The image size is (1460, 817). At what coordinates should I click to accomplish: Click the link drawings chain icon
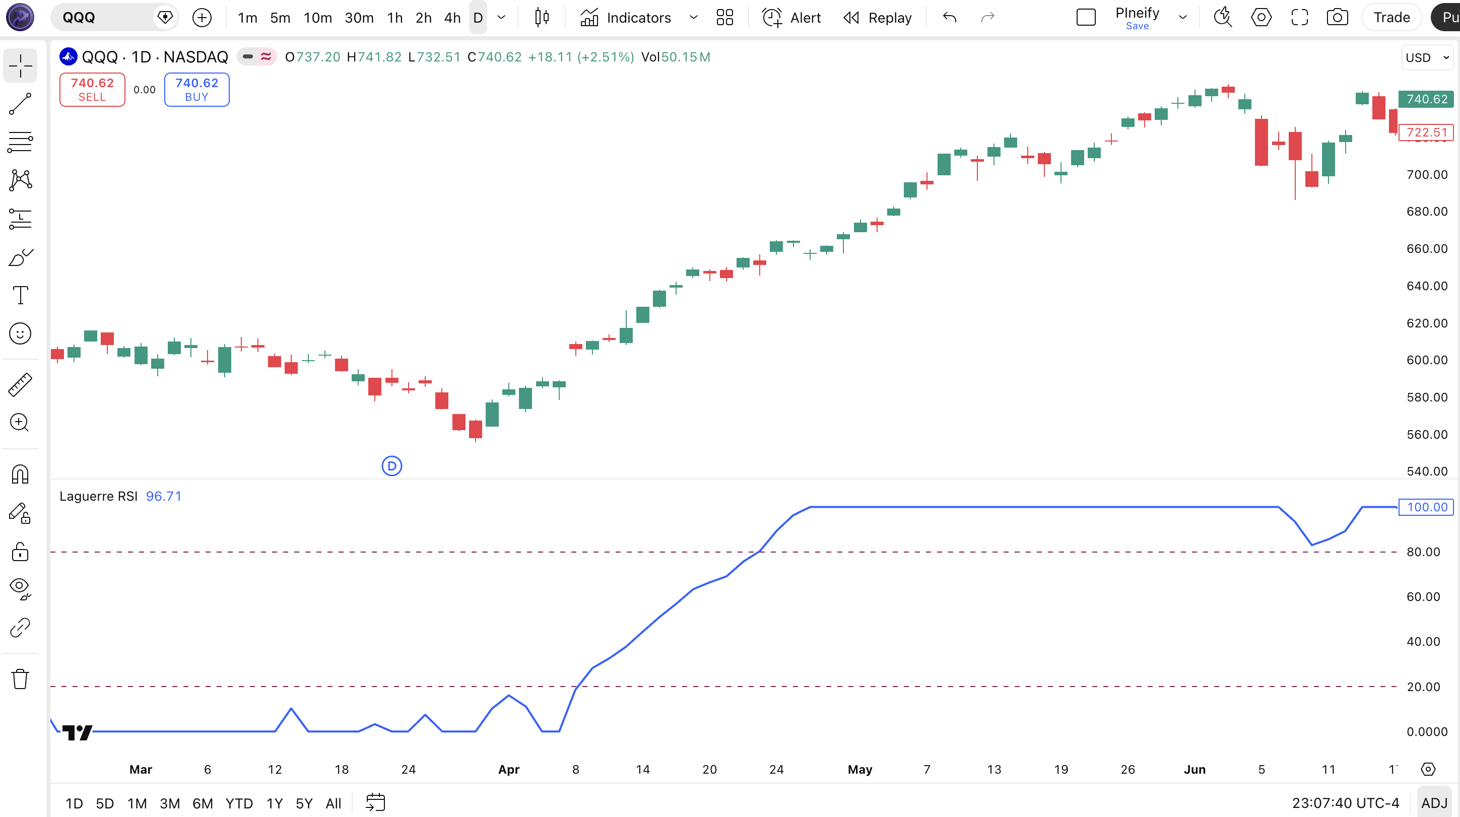20,628
